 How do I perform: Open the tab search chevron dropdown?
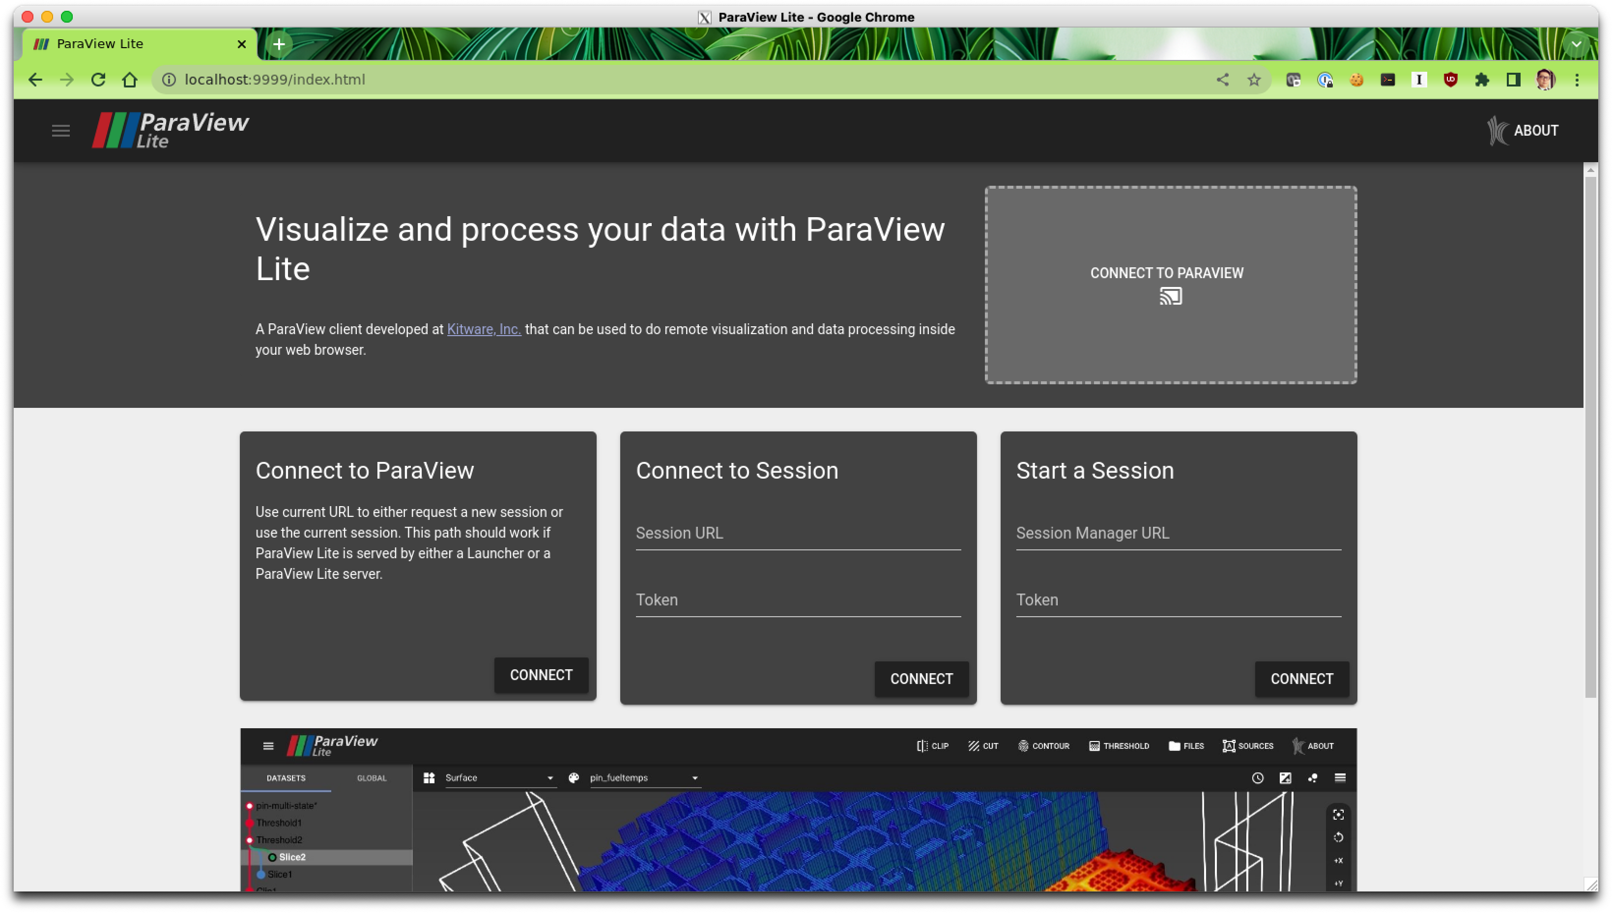tap(1576, 44)
